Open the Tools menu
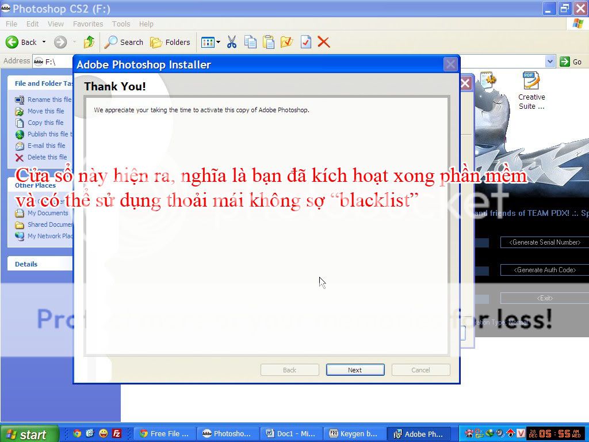 tap(121, 24)
